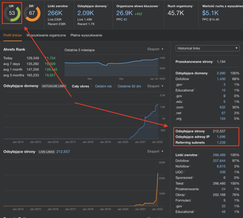This screenshot has width=243, height=218.
Task: Open Eksport menu of the Ahrefs Rank chart
Action: coord(155,49)
